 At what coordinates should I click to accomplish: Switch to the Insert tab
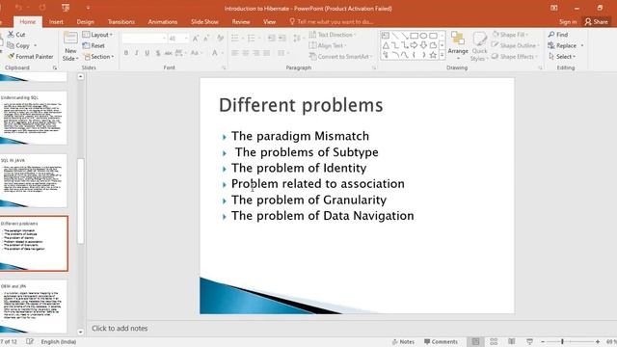click(56, 22)
